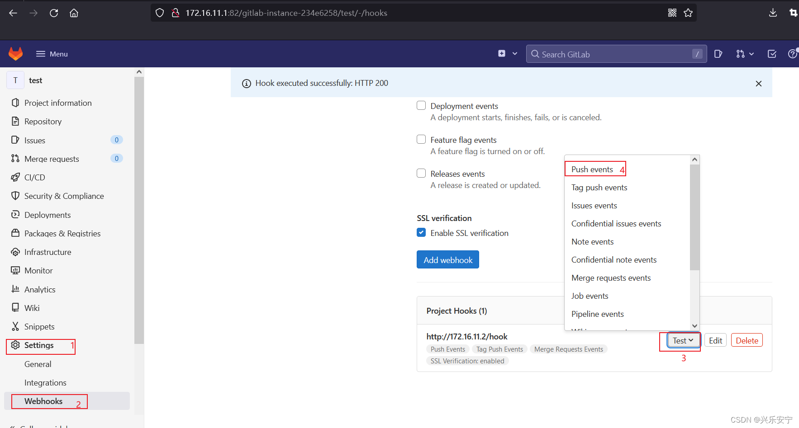This screenshot has width=799, height=428.
Task: Click the create new plus icon
Action: [502, 53]
